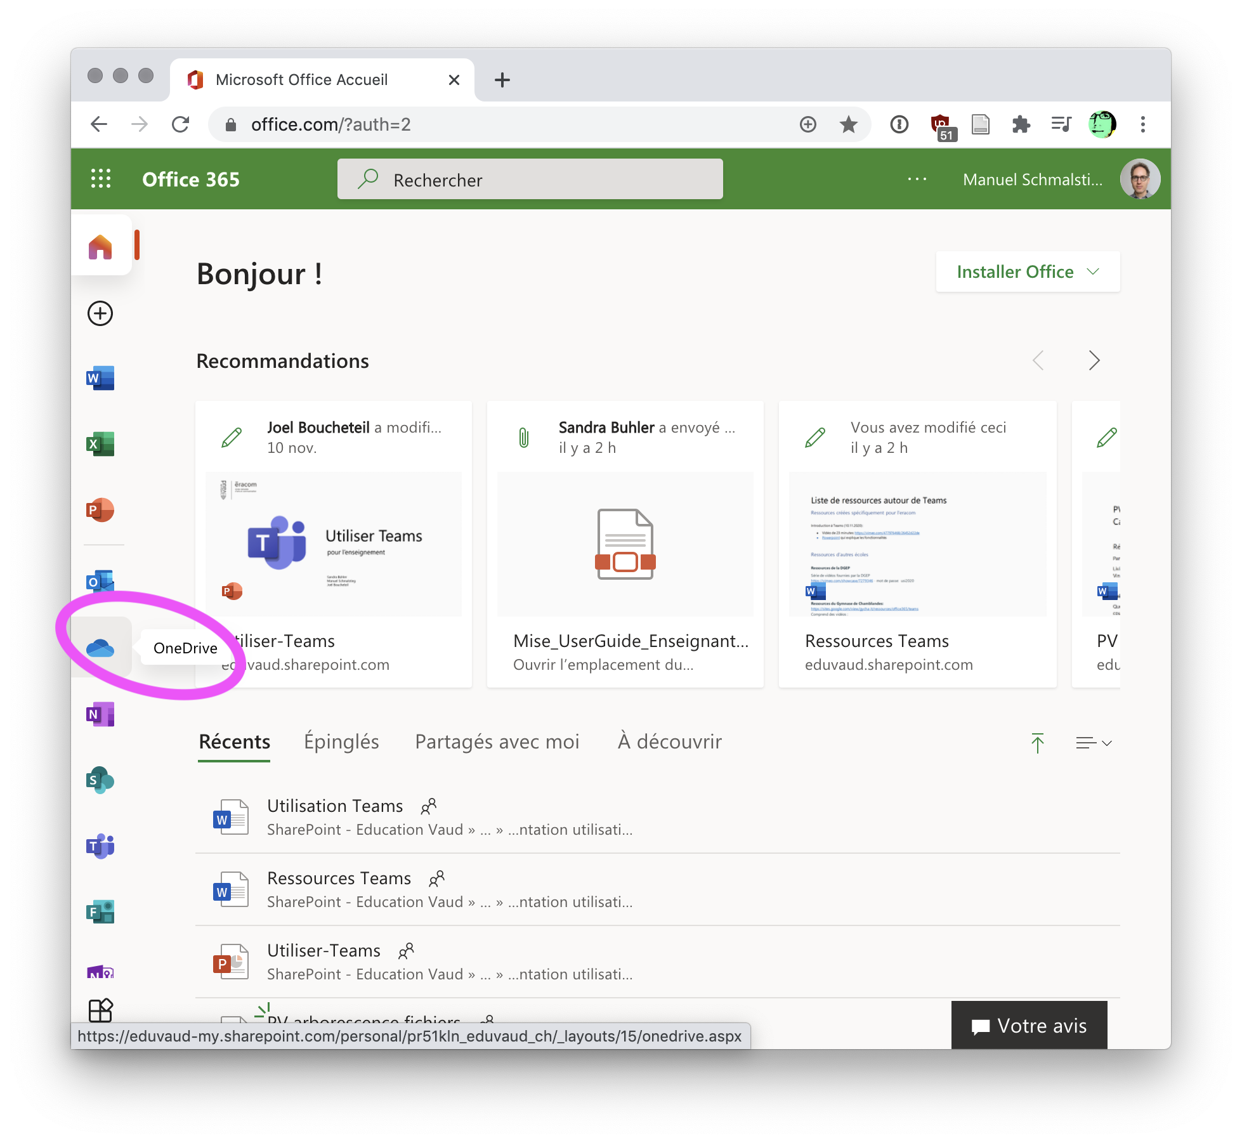Open the media control icon in the toolbar
Screen dimensions: 1242x1143
click(x=1061, y=124)
